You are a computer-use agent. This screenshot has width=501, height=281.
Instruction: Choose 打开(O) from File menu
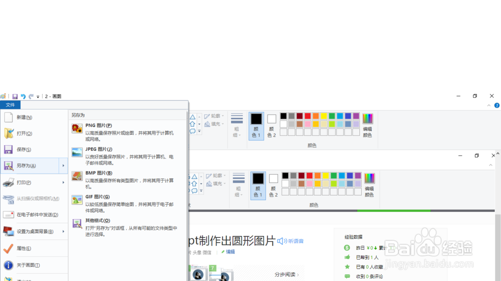click(34, 133)
